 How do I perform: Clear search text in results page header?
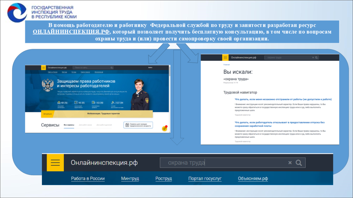(313, 58)
